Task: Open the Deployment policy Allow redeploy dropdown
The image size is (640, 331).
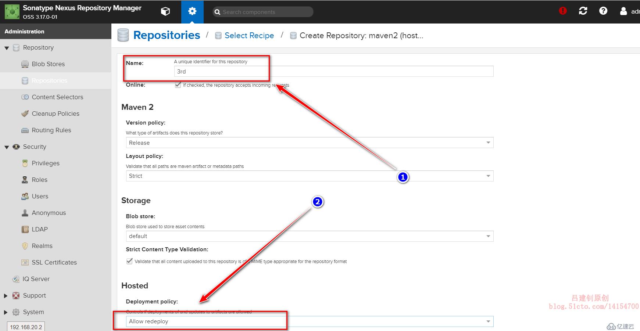Action: [310, 321]
